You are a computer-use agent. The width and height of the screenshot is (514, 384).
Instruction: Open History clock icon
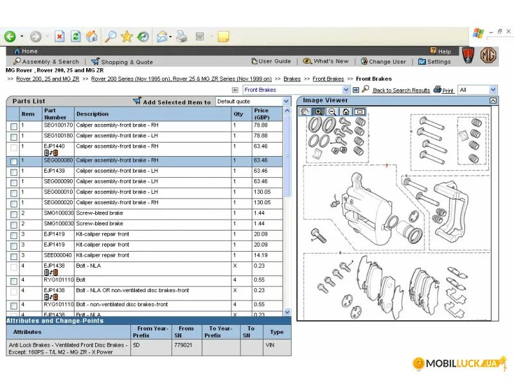pyautogui.click(x=143, y=37)
